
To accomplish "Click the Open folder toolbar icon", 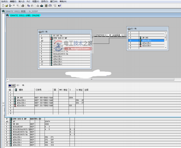I will 7,6.
